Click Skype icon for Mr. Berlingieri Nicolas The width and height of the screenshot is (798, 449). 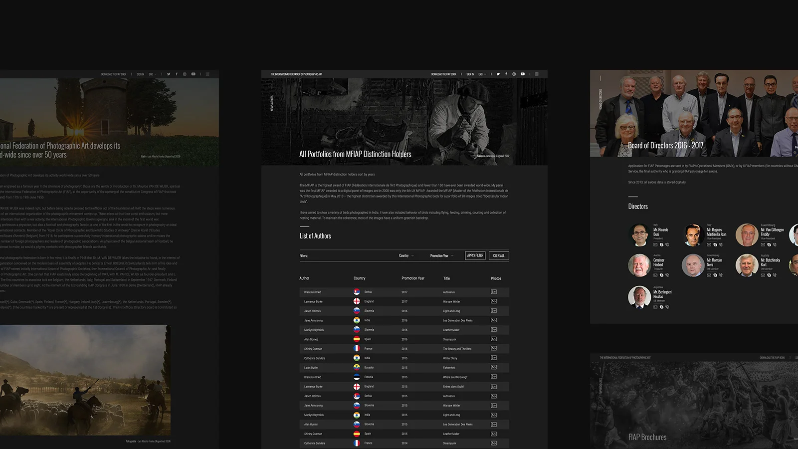pos(661,307)
